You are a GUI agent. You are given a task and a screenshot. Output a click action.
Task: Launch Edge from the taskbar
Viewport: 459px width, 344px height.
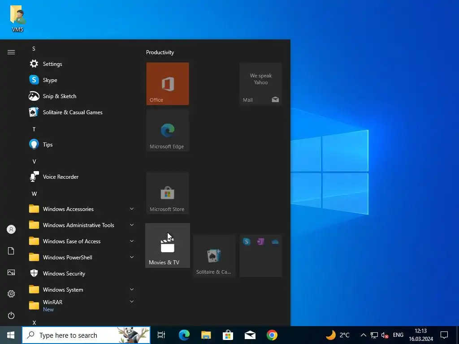tap(184, 335)
